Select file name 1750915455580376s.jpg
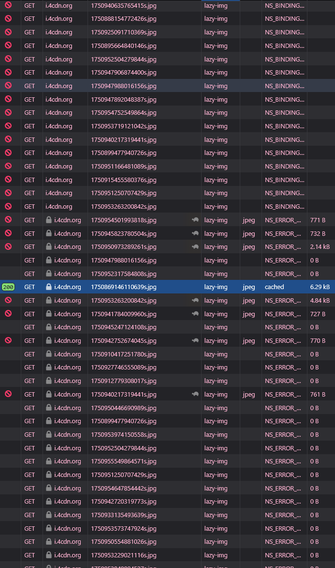 point(124,180)
